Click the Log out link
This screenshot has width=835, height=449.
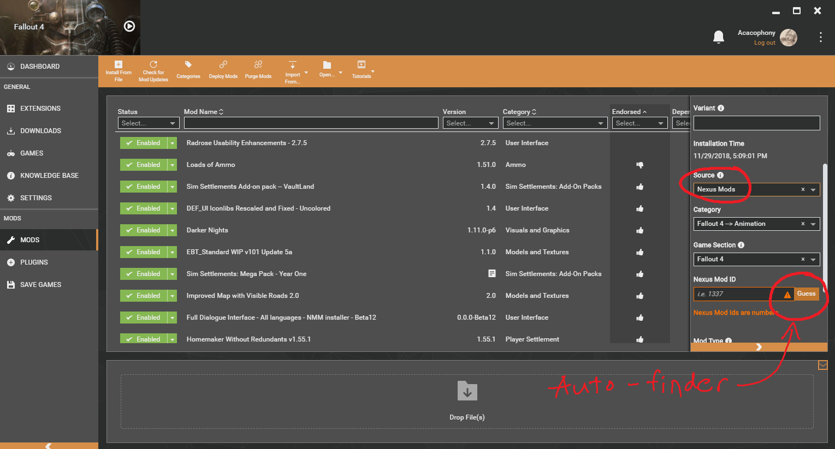click(765, 43)
